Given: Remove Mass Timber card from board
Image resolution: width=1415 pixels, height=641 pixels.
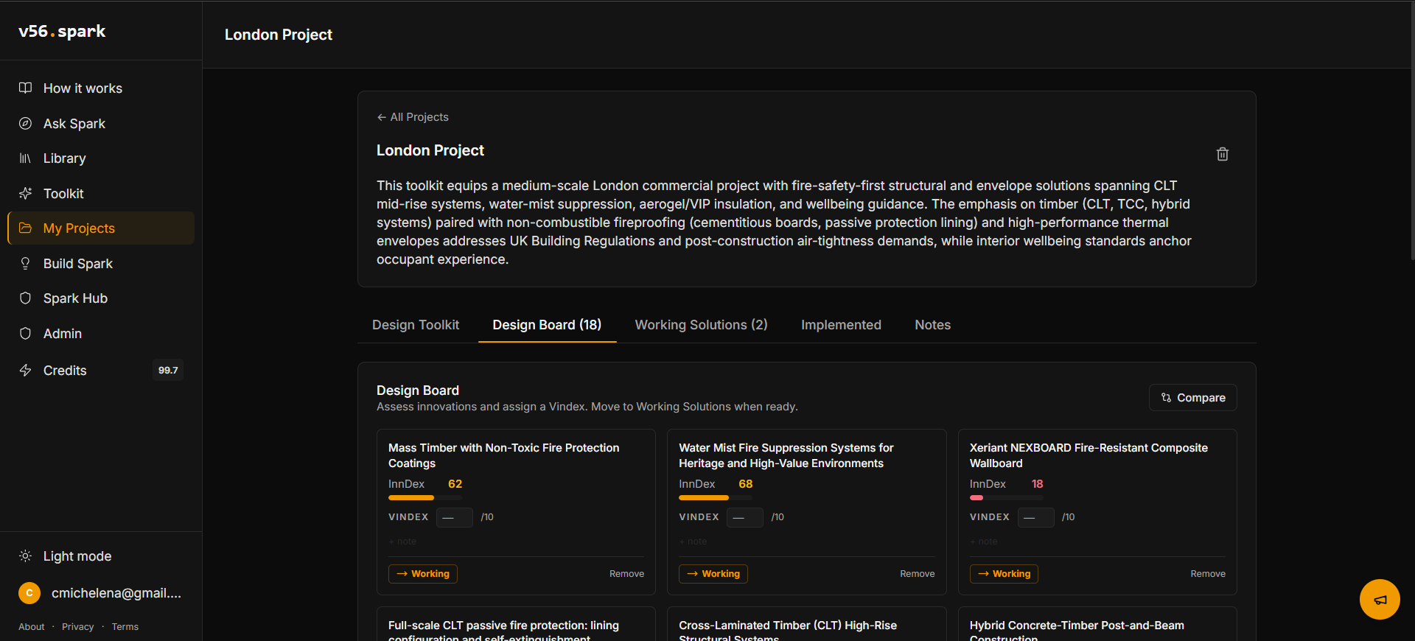Looking at the screenshot, I should point(626,574).
